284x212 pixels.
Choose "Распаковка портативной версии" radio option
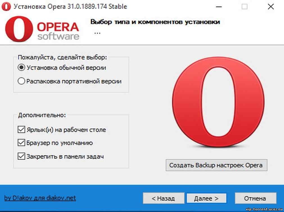click(21, 81)
